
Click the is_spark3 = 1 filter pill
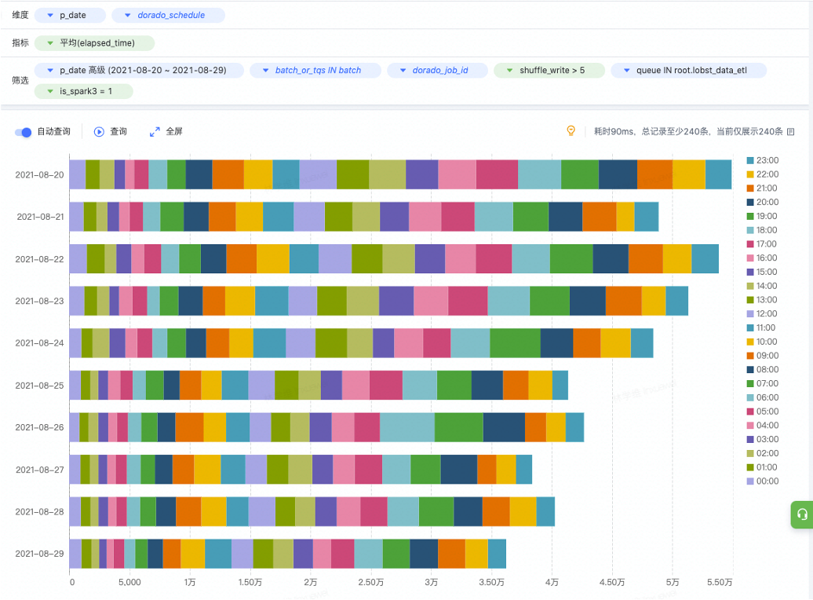click(84, 92)
